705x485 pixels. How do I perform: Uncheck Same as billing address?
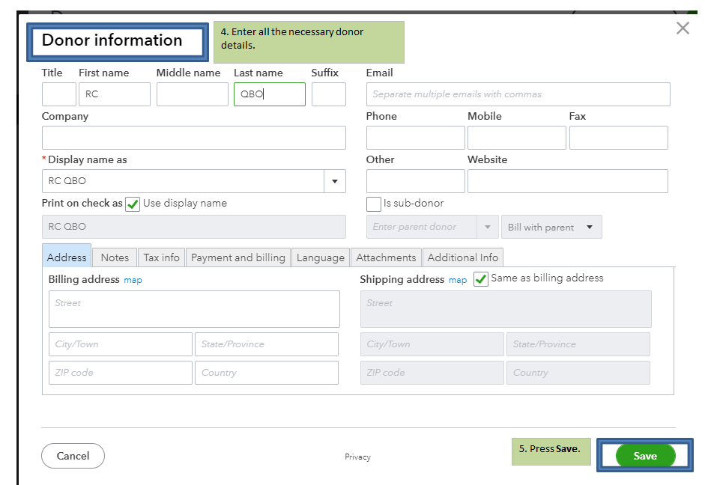click(481, 279)
